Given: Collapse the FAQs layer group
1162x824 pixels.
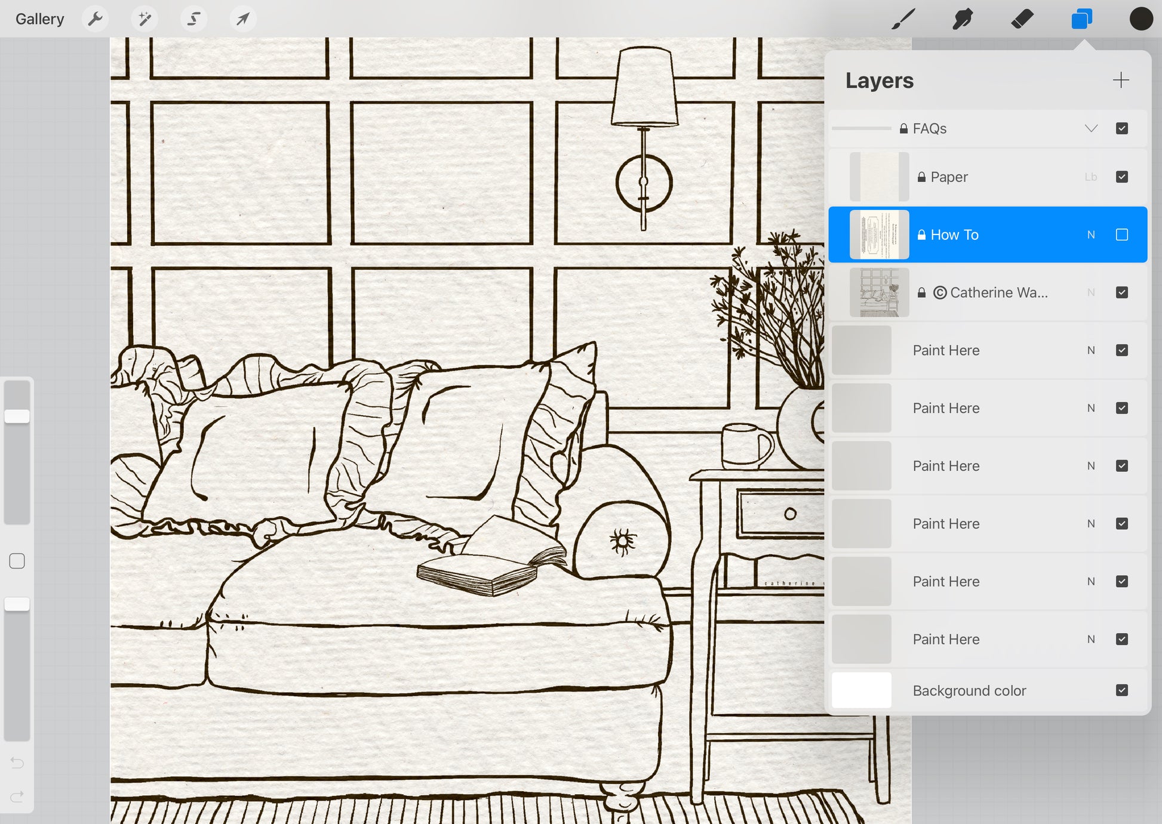Looking at the screenshot, I should click(x=1091, y=128).
